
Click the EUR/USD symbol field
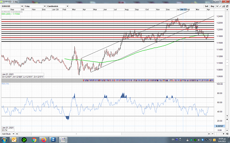coord(11,6)
